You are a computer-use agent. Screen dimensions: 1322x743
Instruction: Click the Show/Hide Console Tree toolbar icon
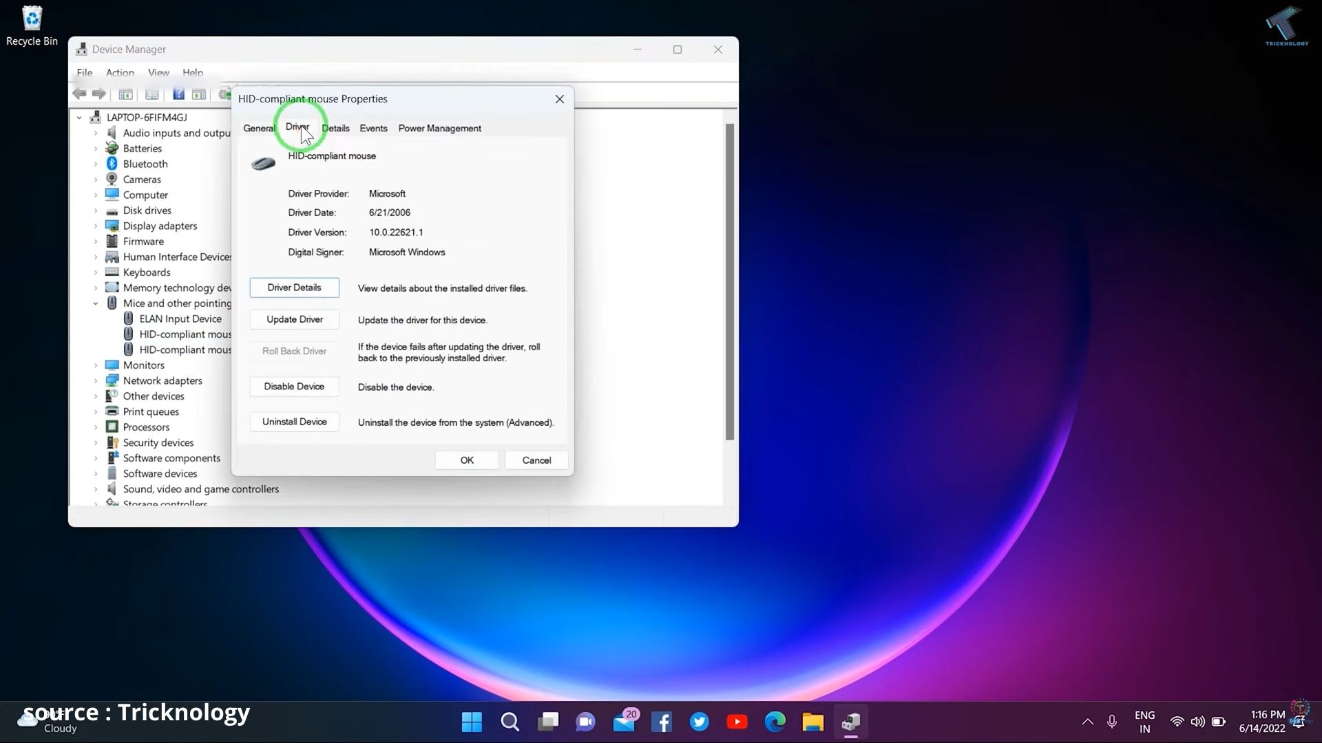(125, 94)
